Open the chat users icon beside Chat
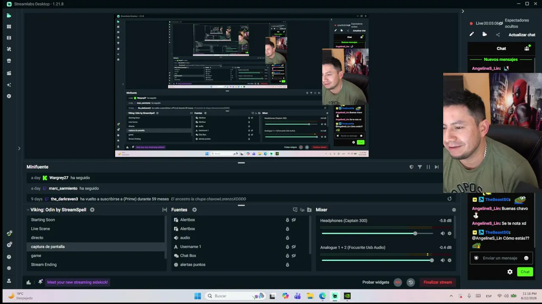The width and height of the screenshot is (542, 304). point(527,48)
